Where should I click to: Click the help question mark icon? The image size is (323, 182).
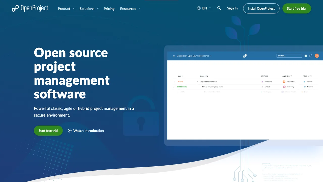click(x=311, y=56)
